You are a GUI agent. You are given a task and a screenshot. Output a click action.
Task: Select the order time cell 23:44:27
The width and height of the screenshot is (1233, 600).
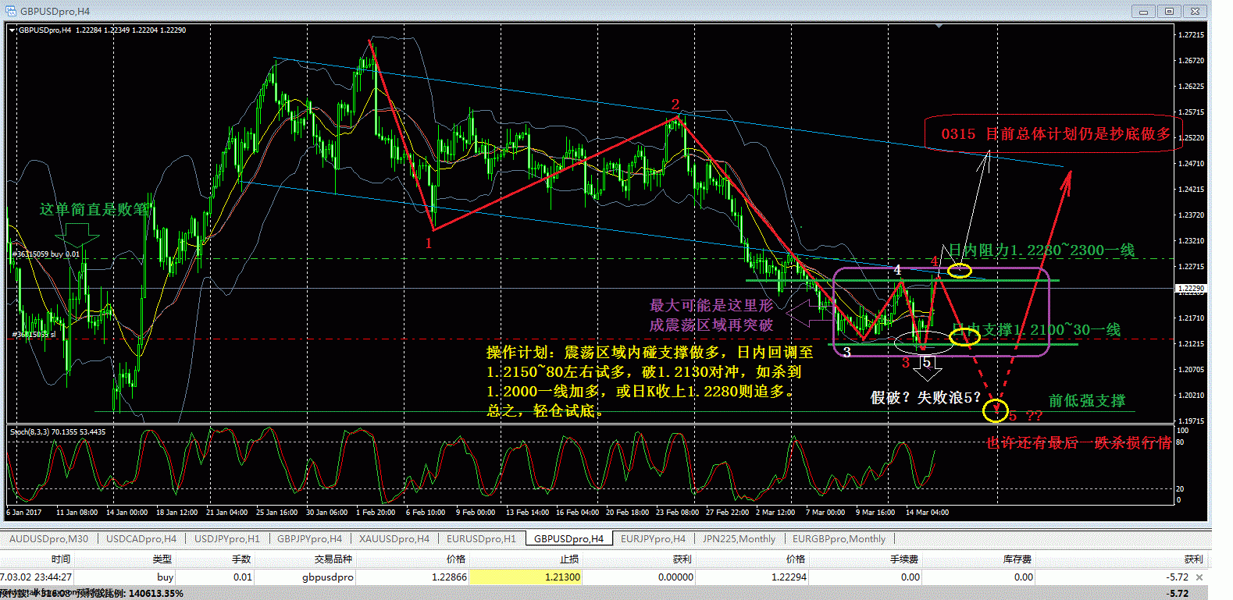click(36, 577)
